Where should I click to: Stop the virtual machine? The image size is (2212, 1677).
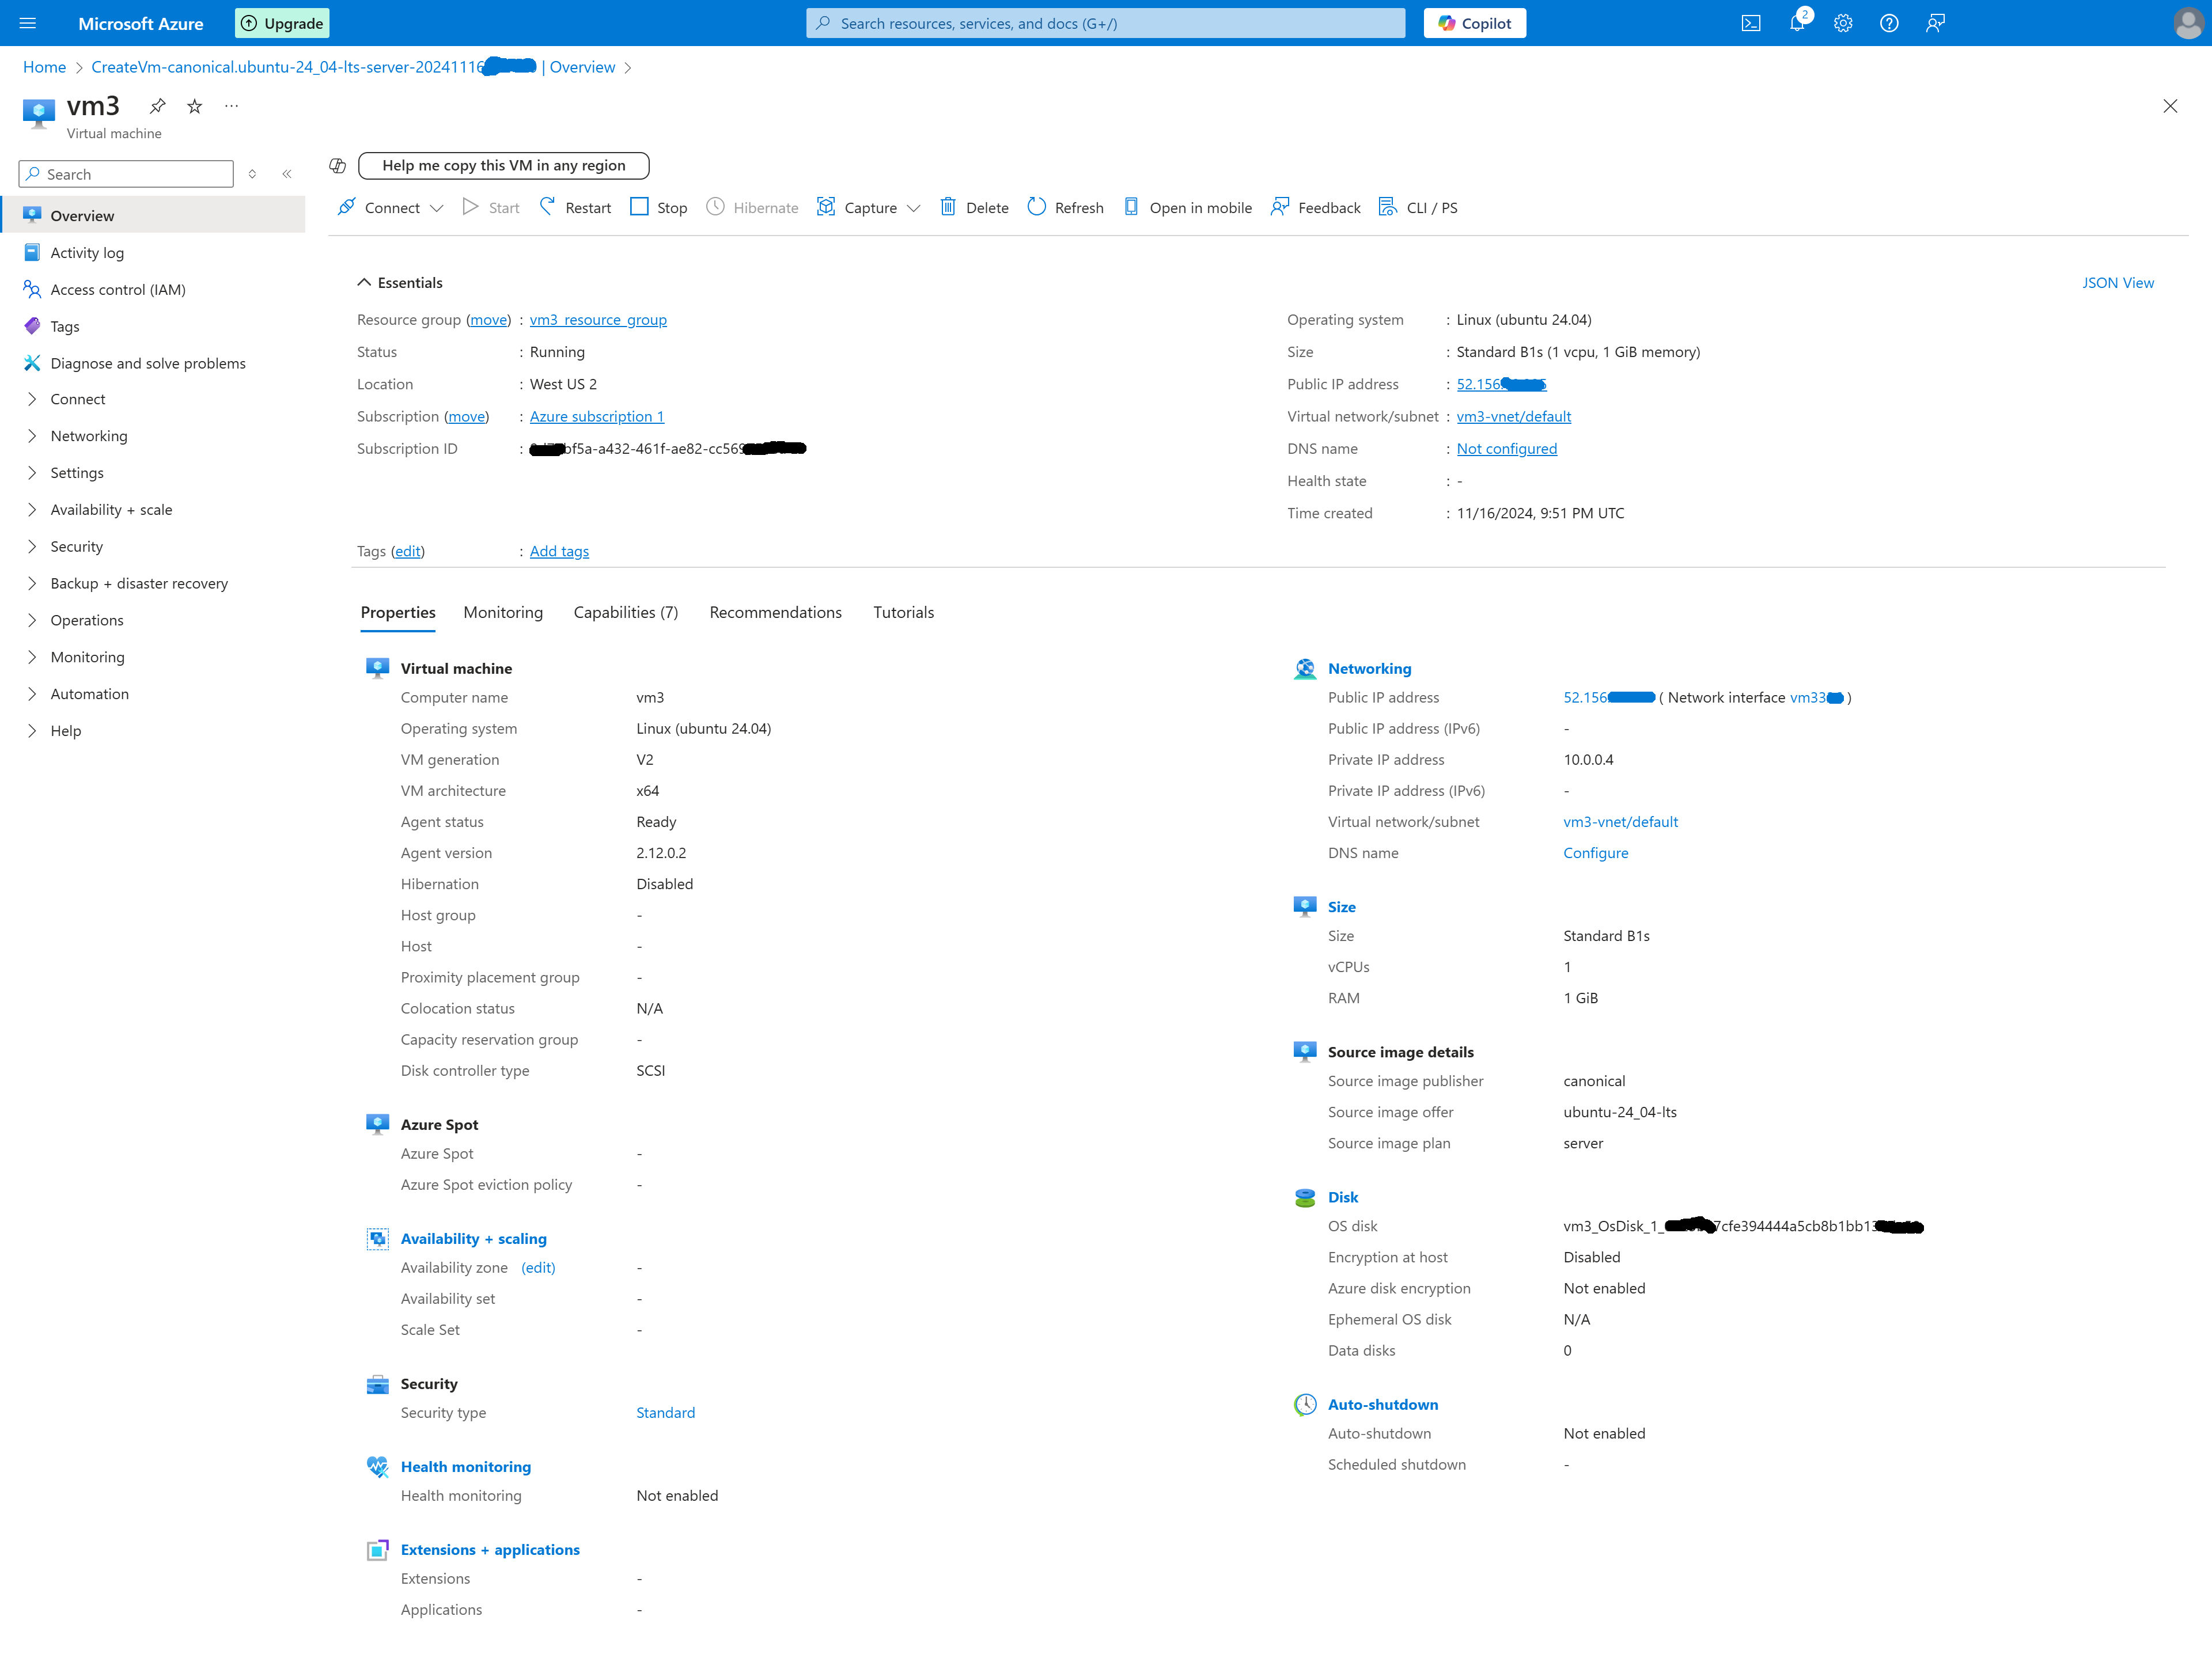[659, 207]
